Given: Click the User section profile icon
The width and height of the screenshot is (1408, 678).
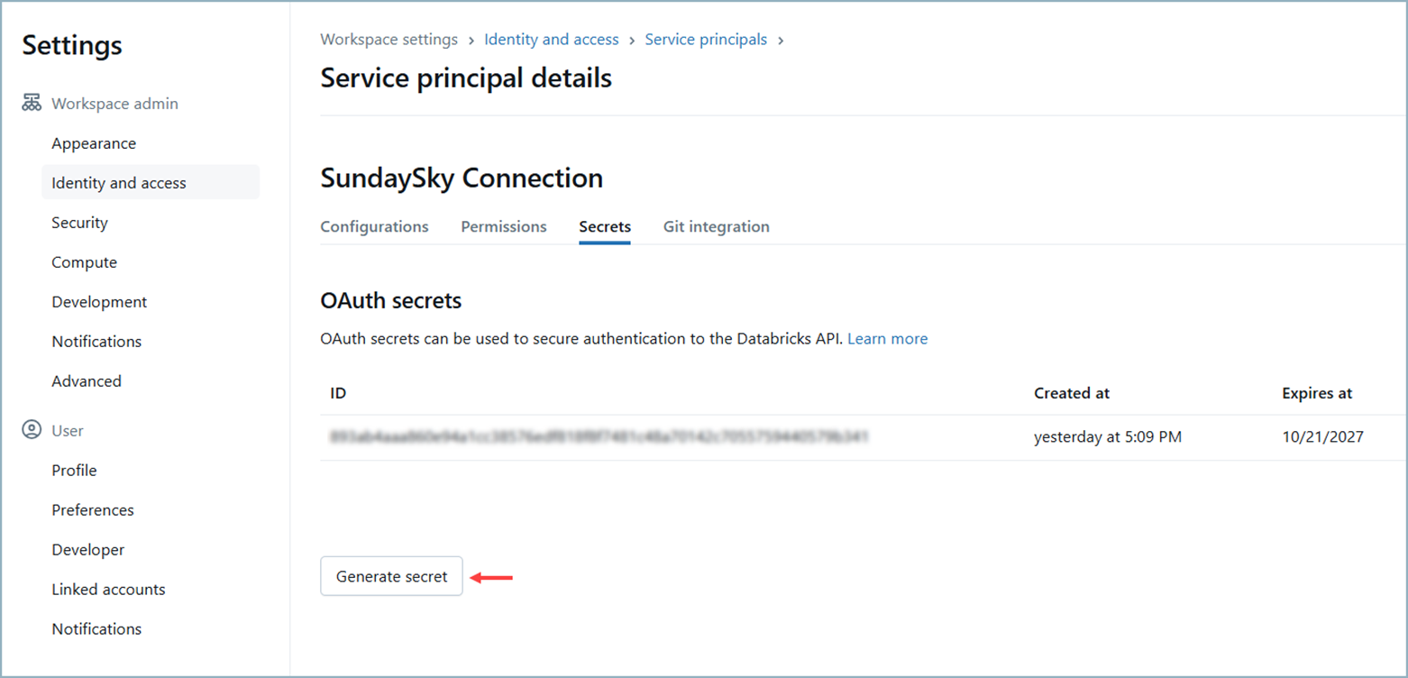Looking at the screenshot, I should coord(31,430).
